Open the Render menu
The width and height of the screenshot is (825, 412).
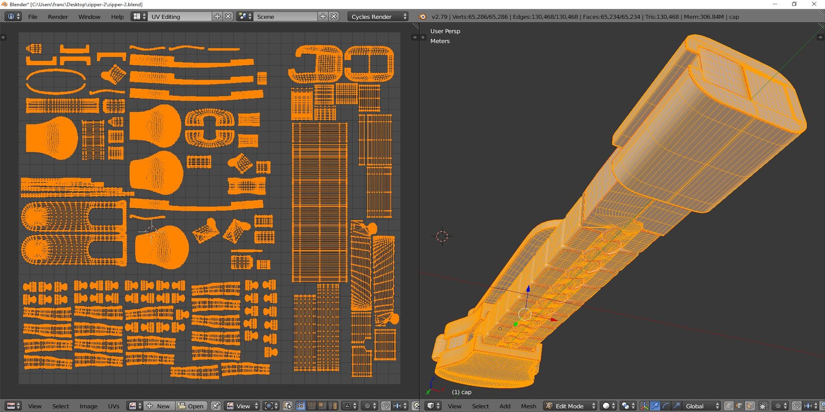coord(58,17)
